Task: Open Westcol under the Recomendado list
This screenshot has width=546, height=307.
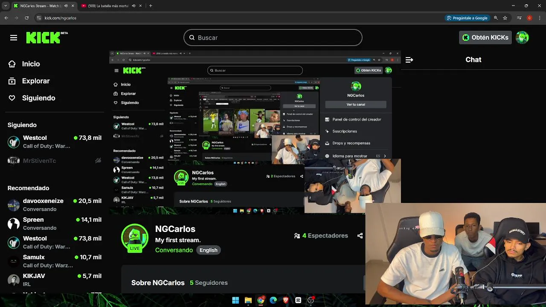Action: pos(55,242)
